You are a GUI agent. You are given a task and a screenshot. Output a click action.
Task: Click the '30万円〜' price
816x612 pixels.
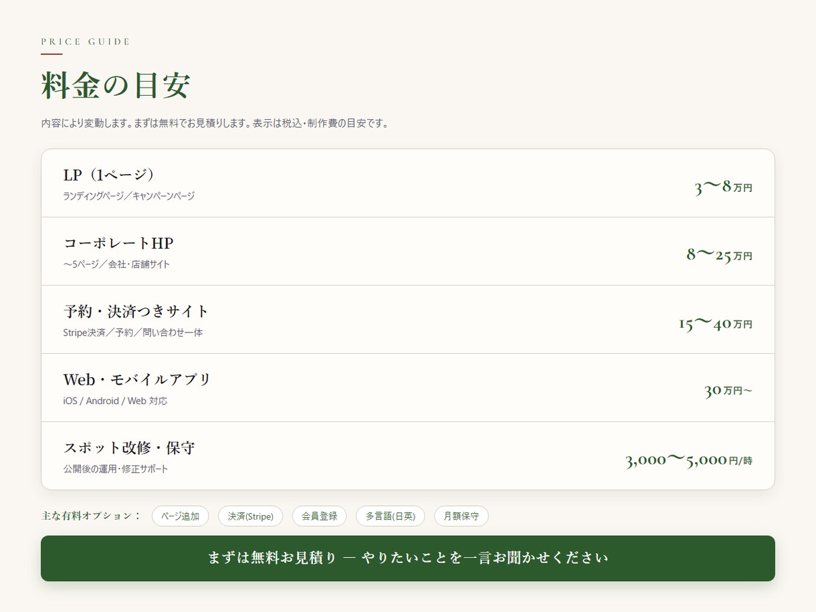[728, 391]
